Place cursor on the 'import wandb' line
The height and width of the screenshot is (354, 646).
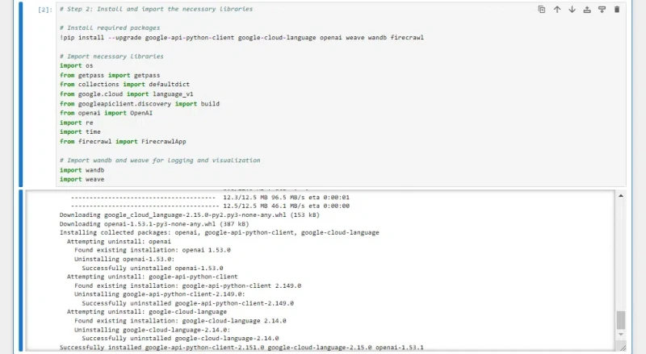(82, 170)
